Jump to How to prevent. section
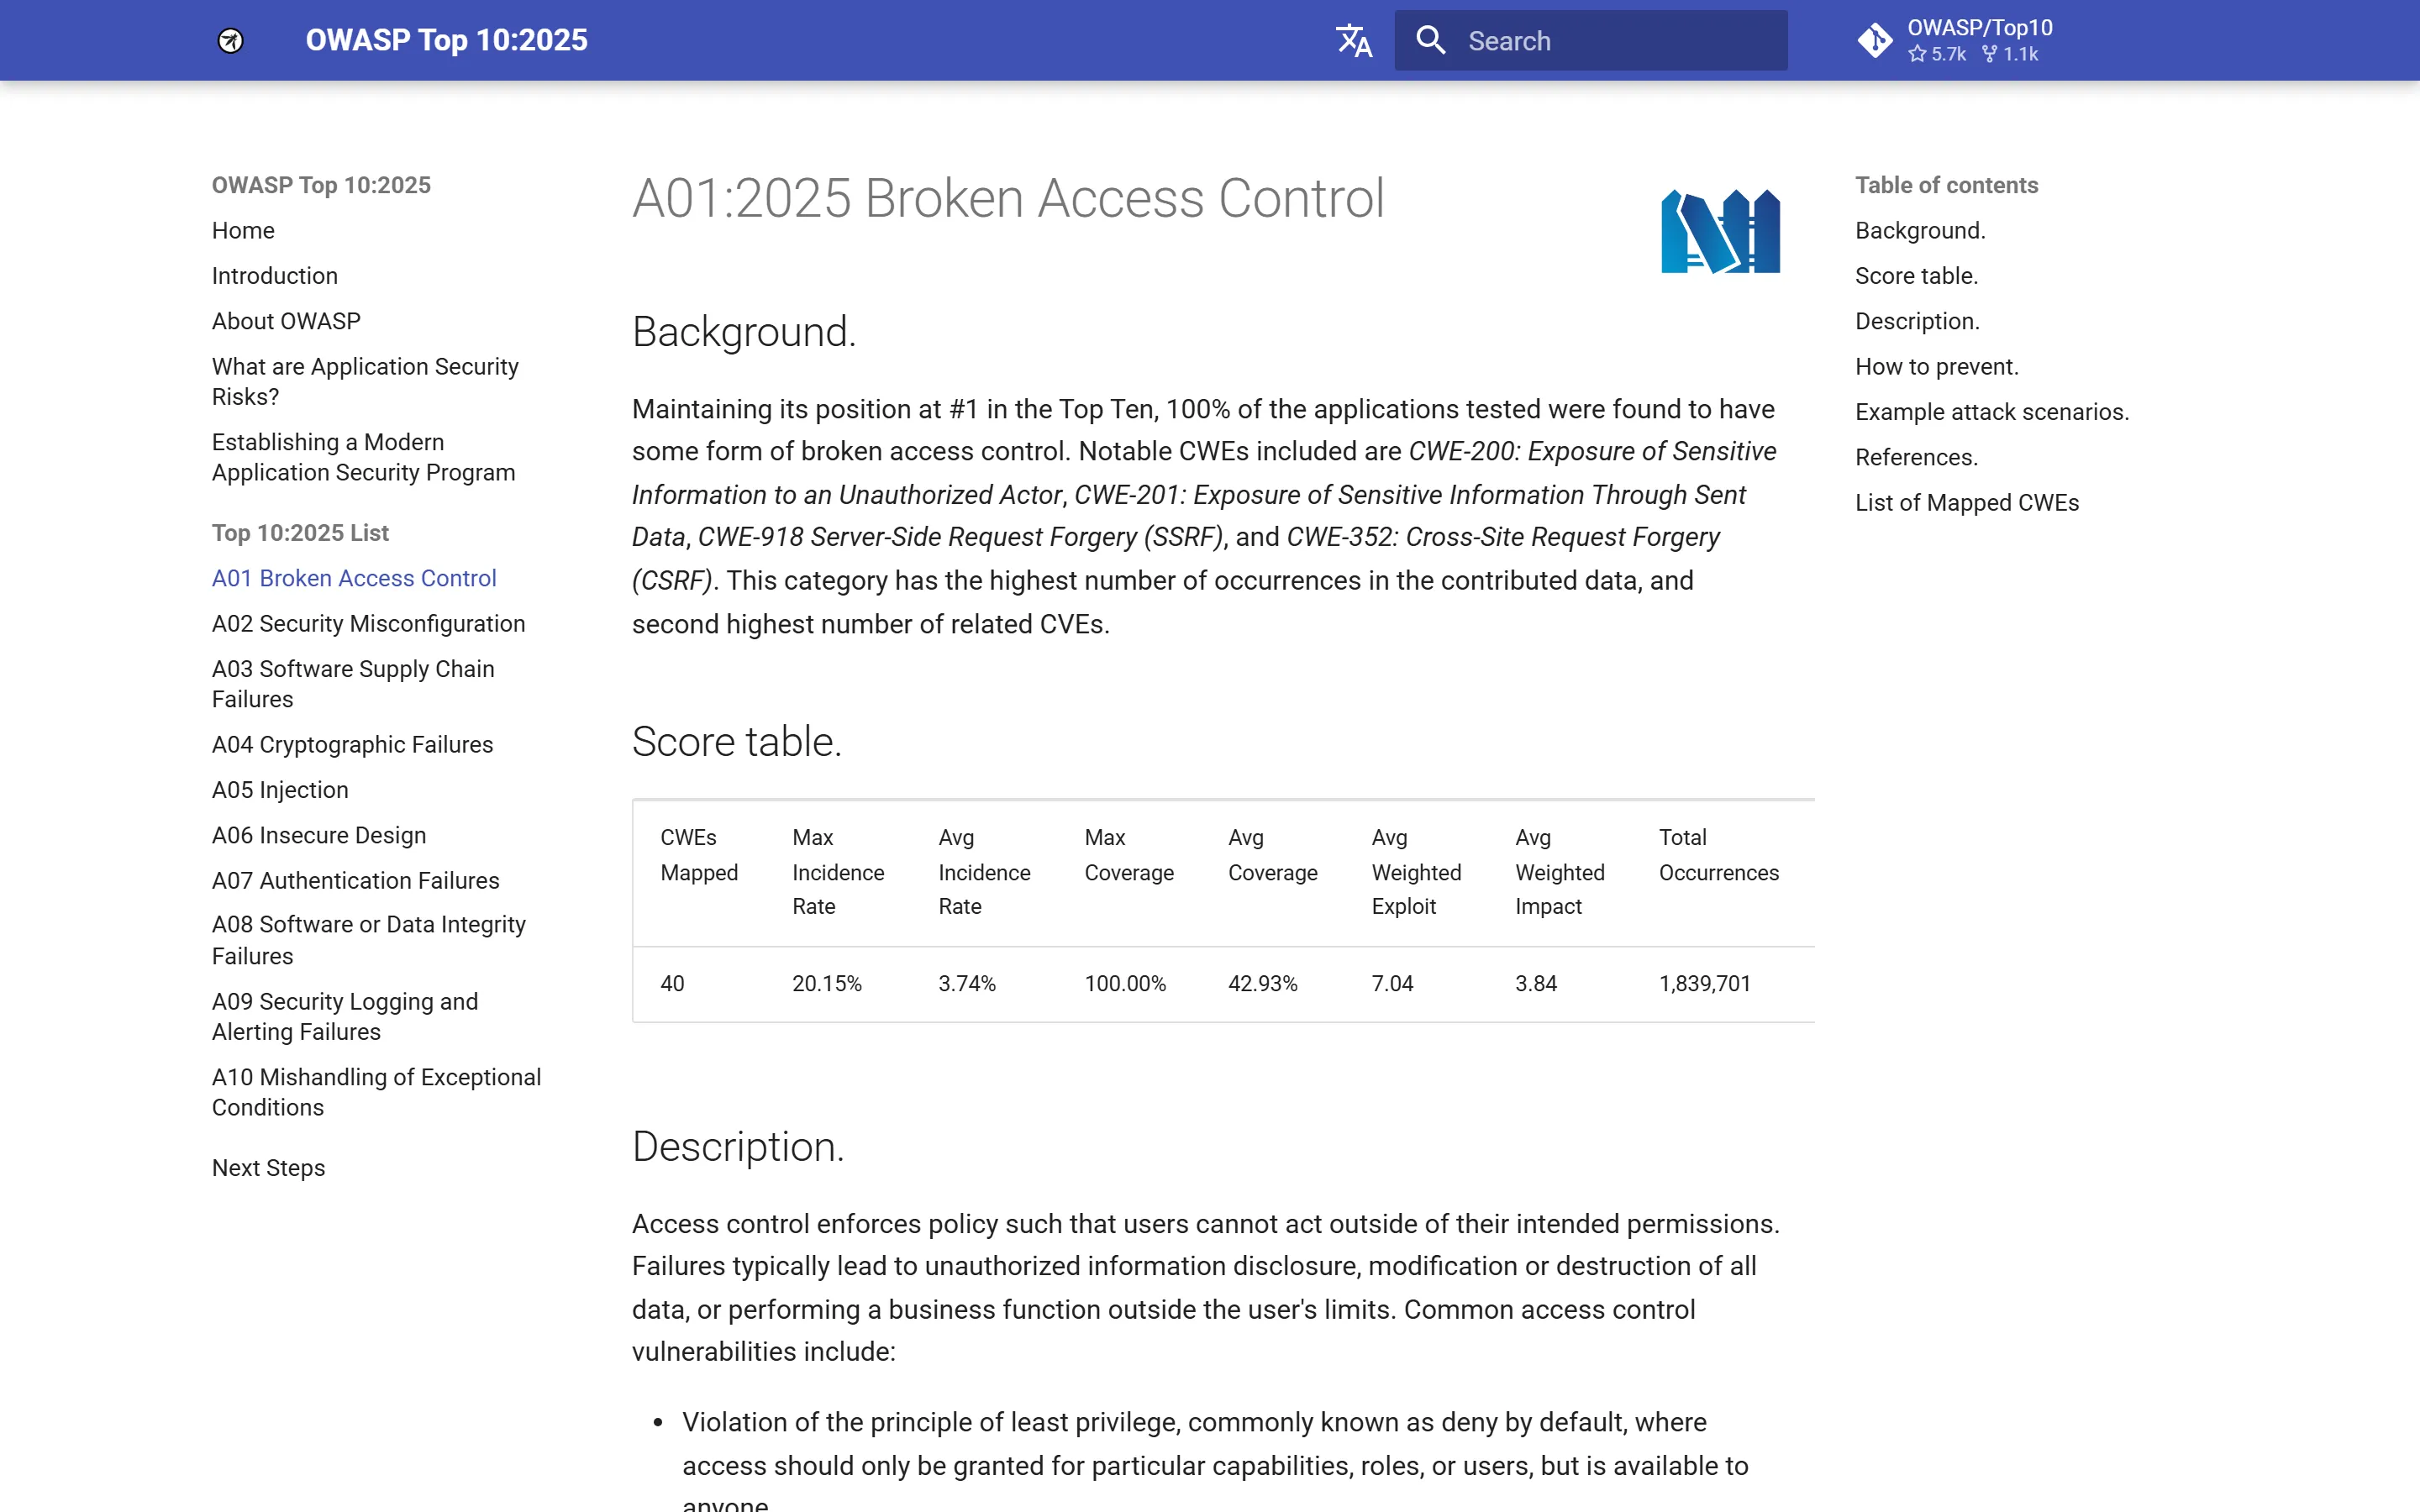The width and height of the screenshot is (2420, 1512). [1936, 366]
